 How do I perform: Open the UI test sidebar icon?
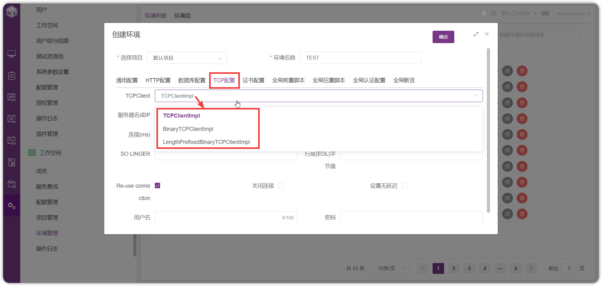click(x=11, y=119)
